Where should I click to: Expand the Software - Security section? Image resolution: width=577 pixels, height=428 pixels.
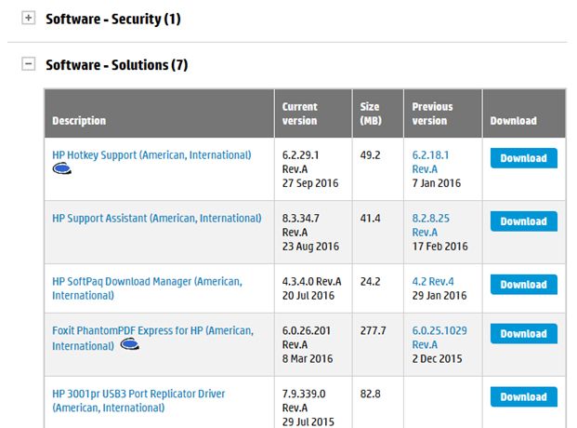pyautogui.click(x=28, y=19)
